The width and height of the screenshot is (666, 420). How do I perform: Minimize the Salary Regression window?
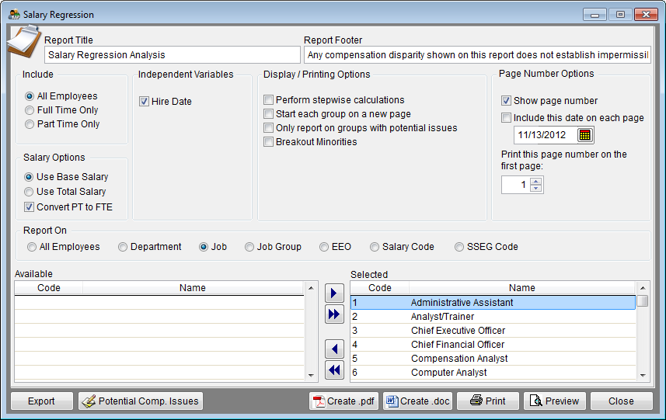point(595,15)
